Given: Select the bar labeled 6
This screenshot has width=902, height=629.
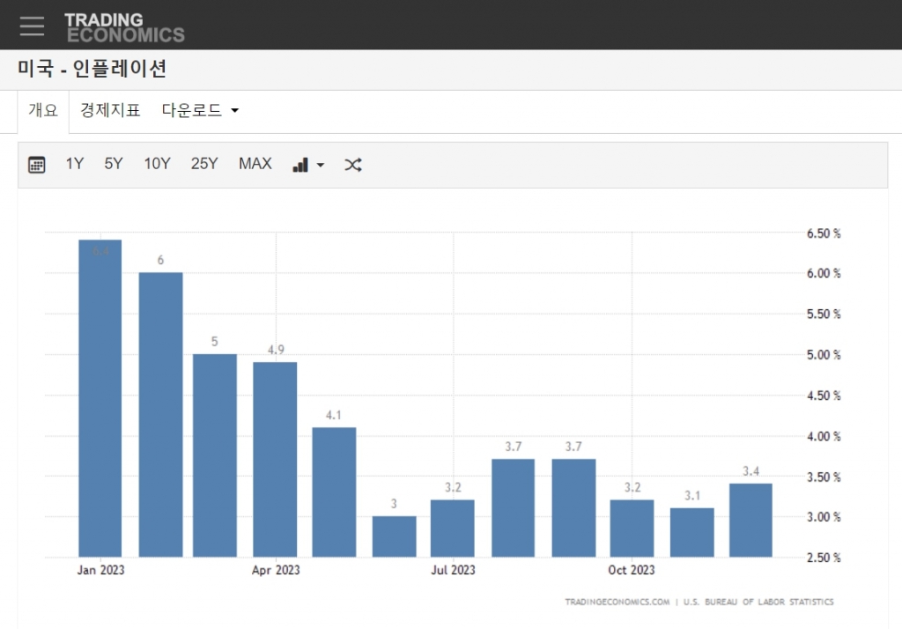Looking at the screenshot, I should point(160,414).
